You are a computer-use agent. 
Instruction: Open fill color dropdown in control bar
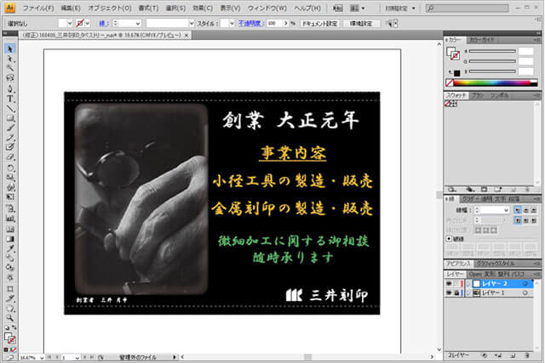(70, 23)
